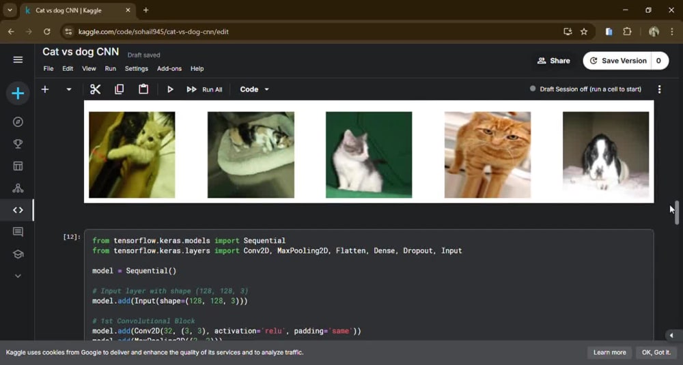Bookmark this page with star icon
This screenshot has height=365, width=683.
(x=584, y=32)
